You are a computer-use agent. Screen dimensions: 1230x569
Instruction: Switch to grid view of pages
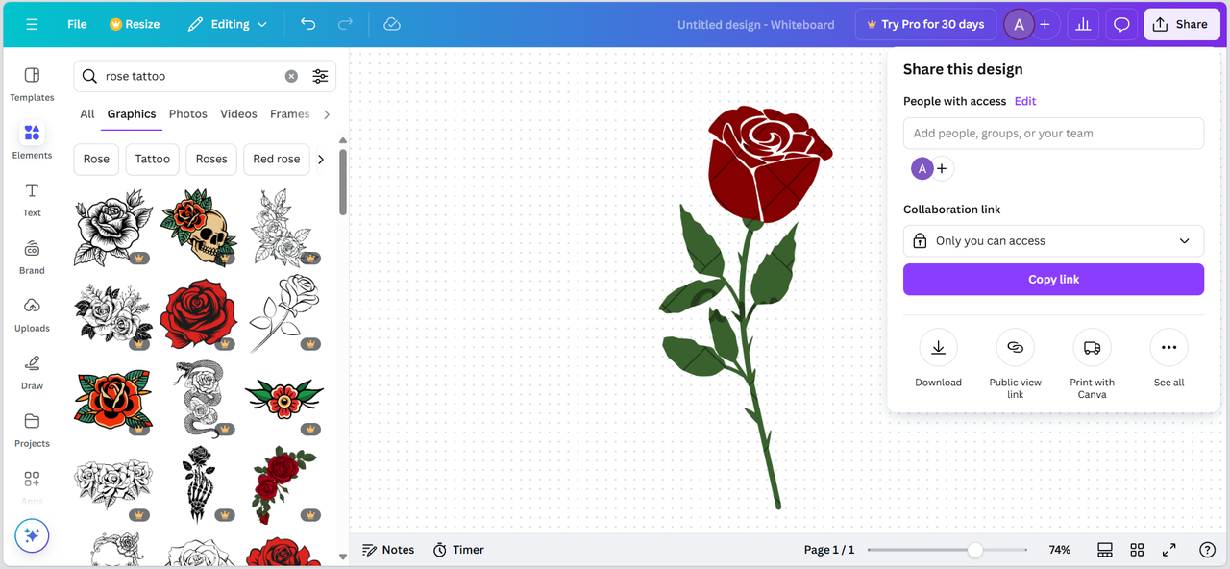1137,550
